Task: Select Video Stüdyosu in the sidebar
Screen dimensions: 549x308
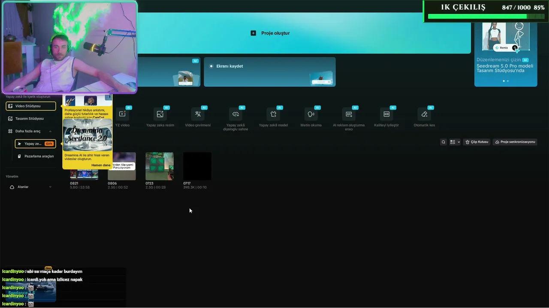Action: point(31,106)
